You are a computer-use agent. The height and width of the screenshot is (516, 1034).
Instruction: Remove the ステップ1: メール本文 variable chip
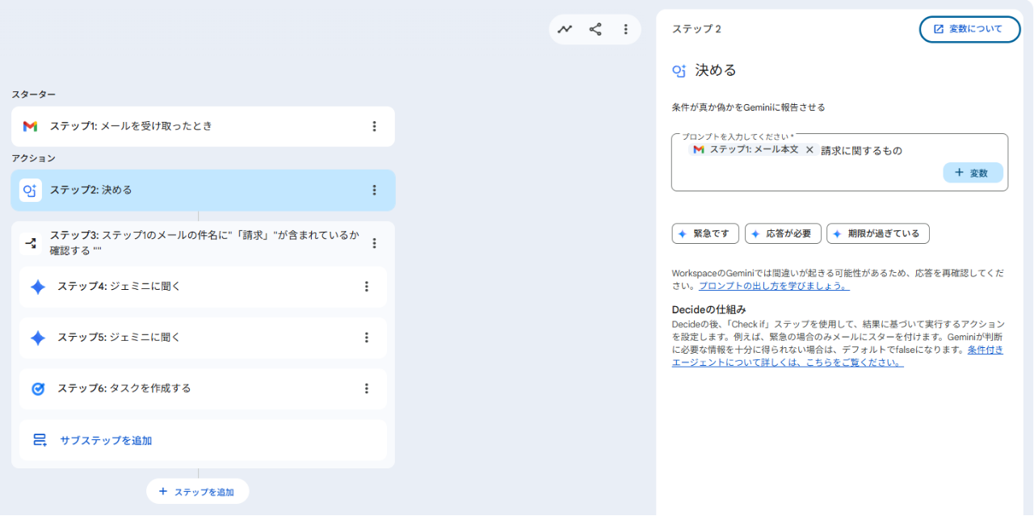point(809,150)
